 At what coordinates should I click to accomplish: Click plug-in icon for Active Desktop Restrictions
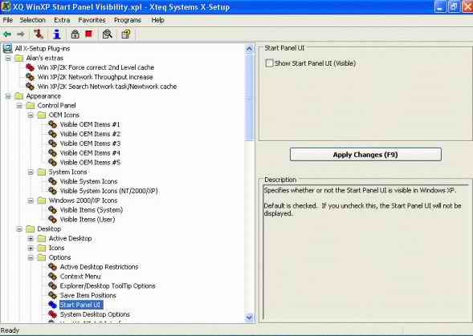point(52,267)
